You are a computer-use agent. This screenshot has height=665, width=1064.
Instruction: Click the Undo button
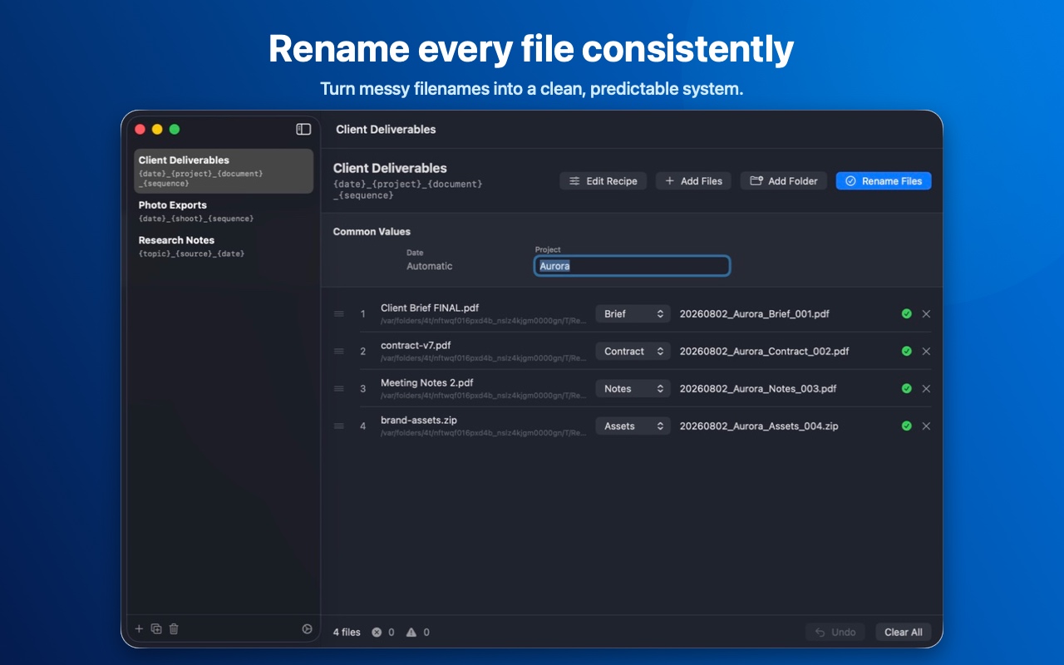[835, 632]
